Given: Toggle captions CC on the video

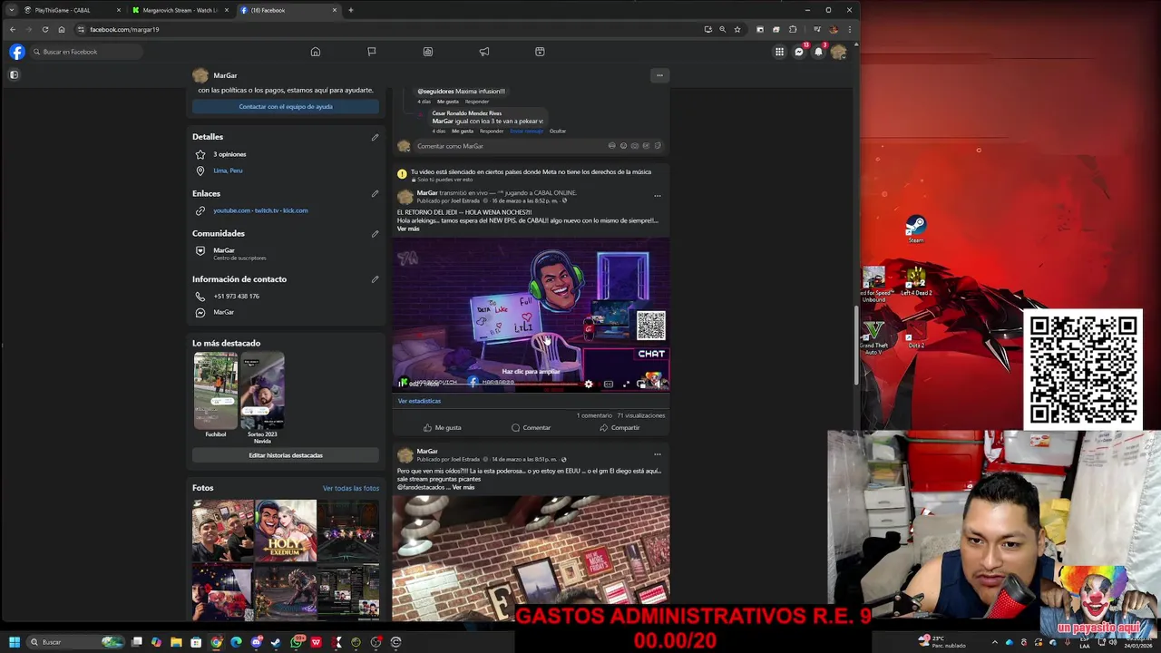Looking at the screenshot, I should 609,384.
